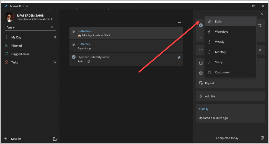The image size is (269, 144).
Task: Click the due date calendar icon
Action: (201, 73)
